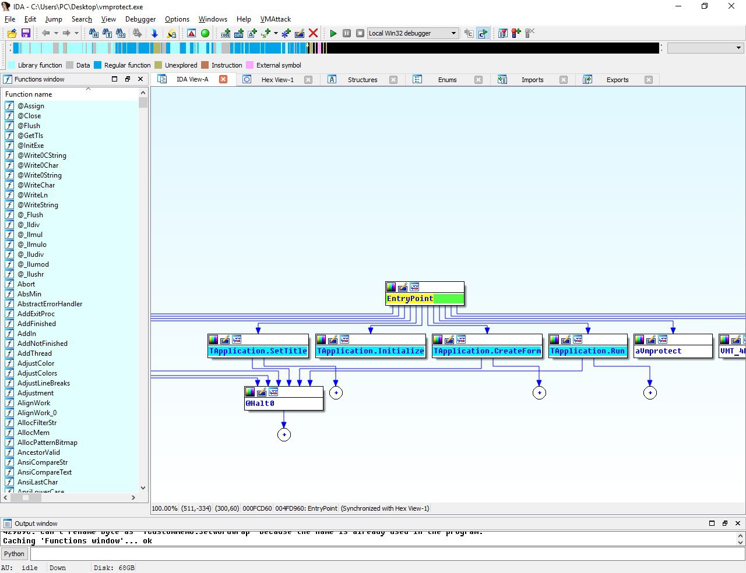746x573 pixels.
Task: Close the Functions window panel
Action: coord(140,79)
